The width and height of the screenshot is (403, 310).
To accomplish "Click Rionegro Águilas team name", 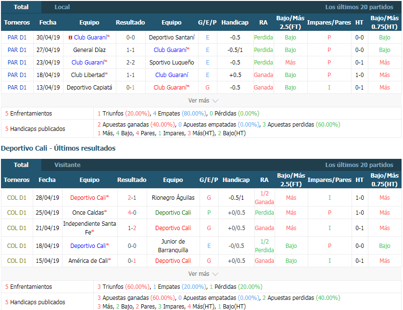I will tap(173, 198).
